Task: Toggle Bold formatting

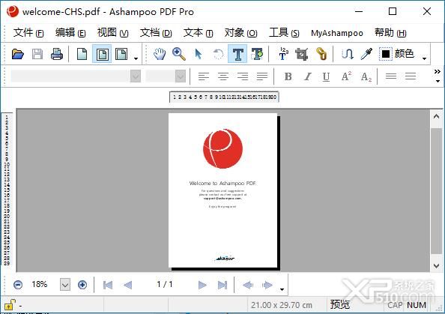Action: (288, 76)
